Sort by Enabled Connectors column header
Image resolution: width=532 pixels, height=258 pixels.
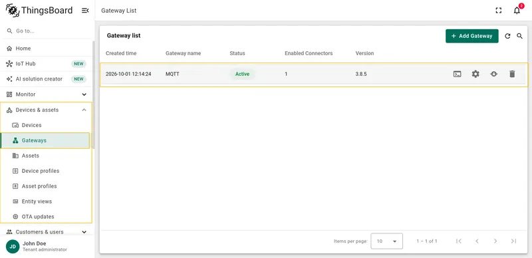(x=309, y=53)
